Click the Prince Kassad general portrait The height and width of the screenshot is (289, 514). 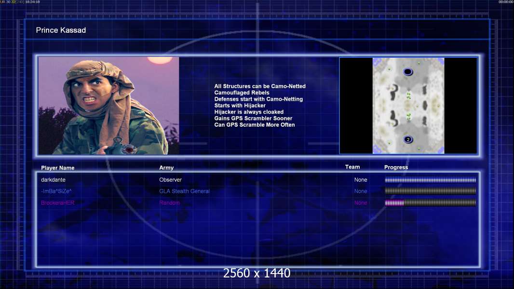click(x=109, y=105)
